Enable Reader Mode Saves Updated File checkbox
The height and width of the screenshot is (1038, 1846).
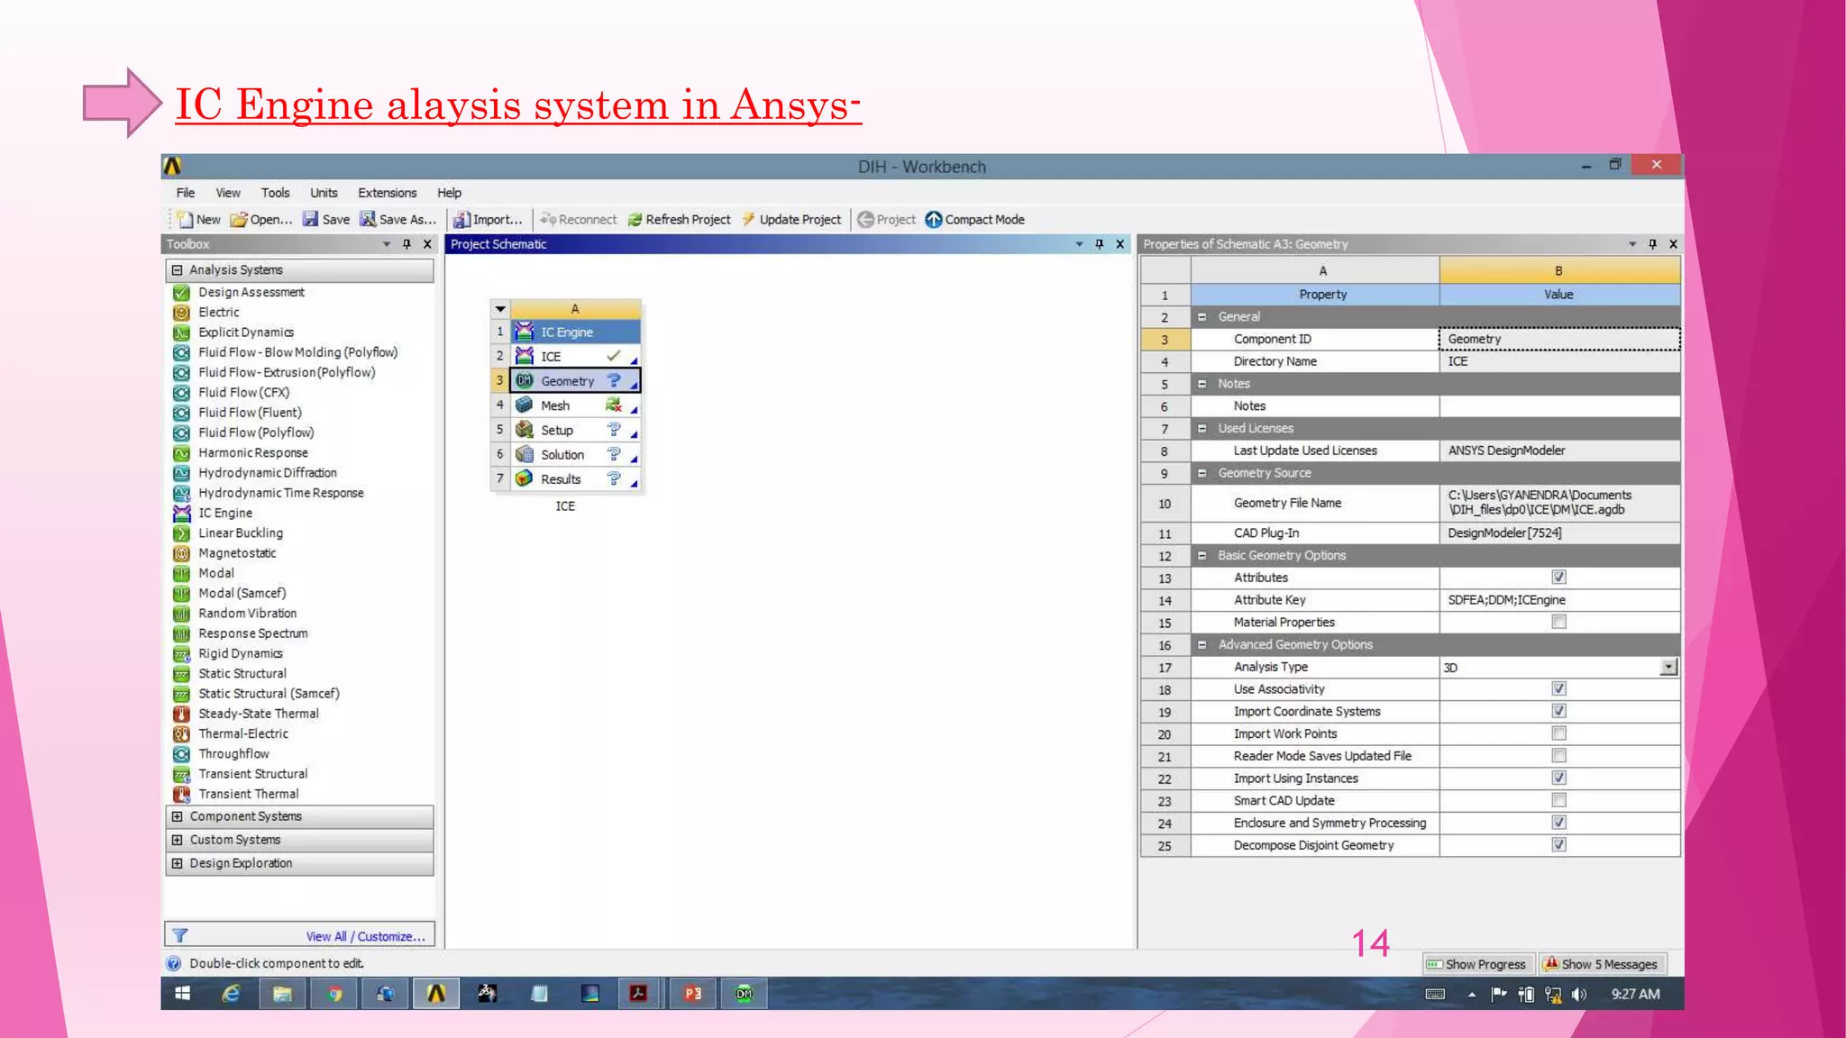[1558, 756]
